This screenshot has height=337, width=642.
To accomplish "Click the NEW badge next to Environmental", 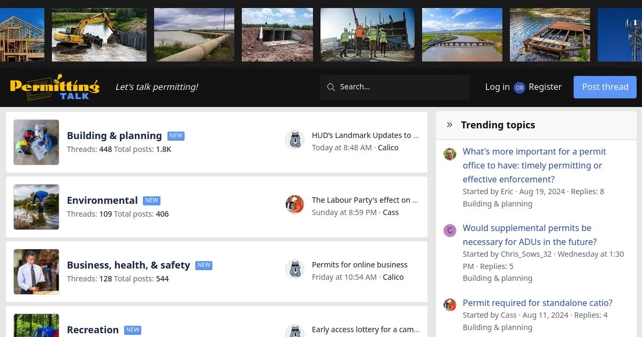I will pos(152,201).
